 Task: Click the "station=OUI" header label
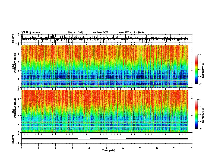(x=100, y=33)
